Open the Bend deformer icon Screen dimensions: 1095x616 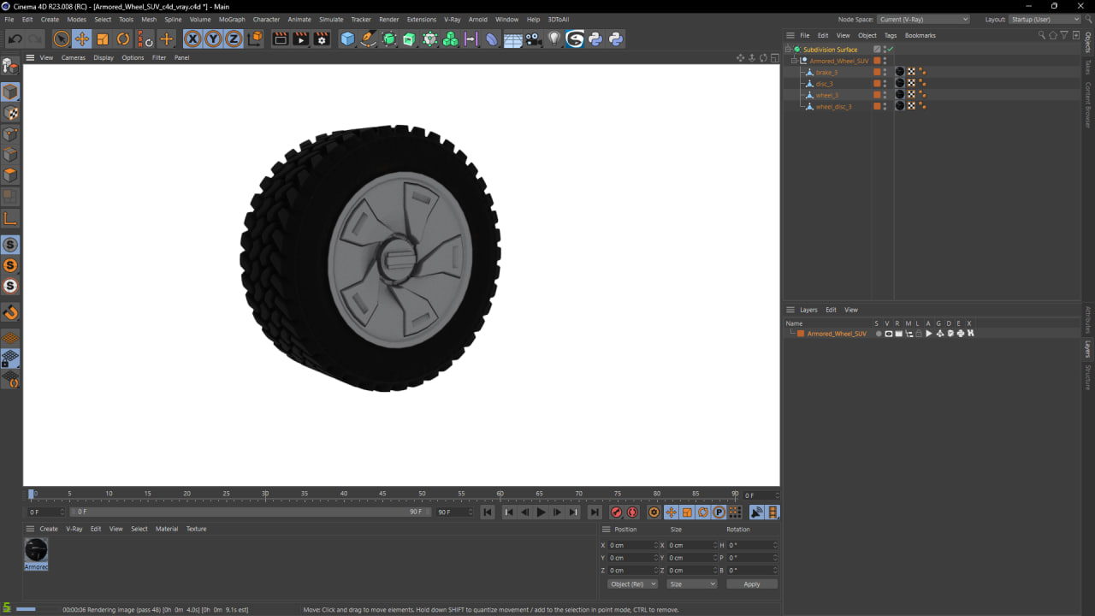coord(492,38)
